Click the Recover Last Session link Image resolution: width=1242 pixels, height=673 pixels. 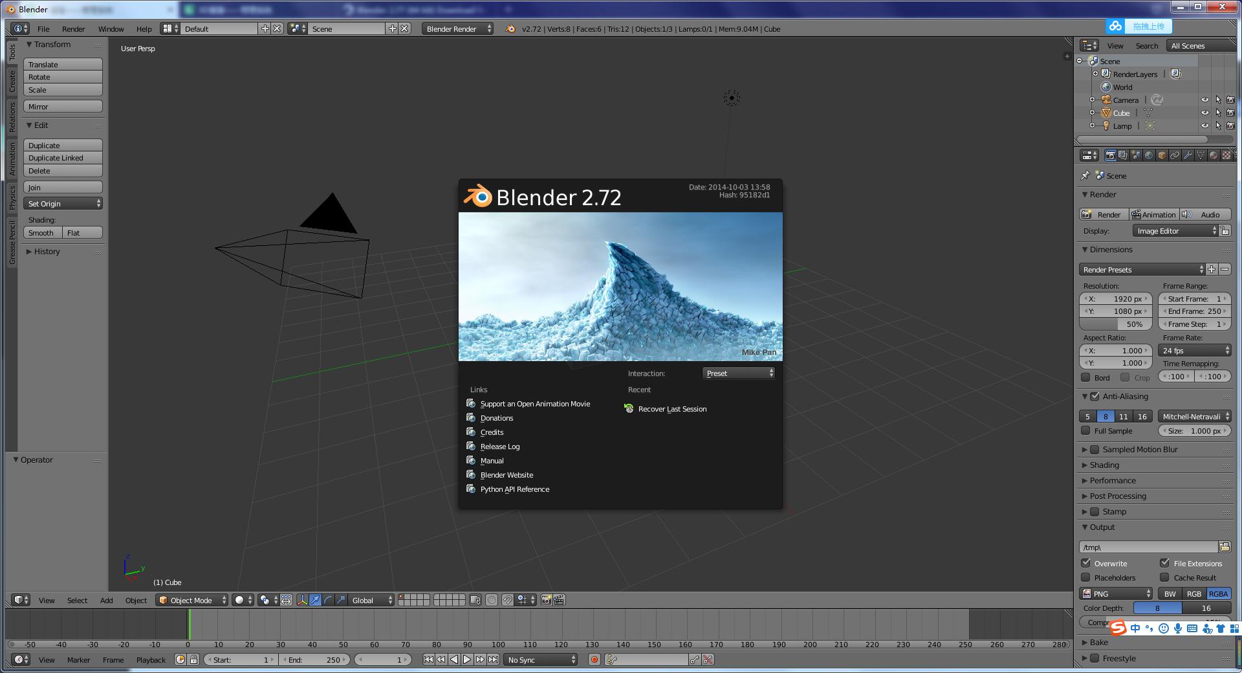(671, 409)
